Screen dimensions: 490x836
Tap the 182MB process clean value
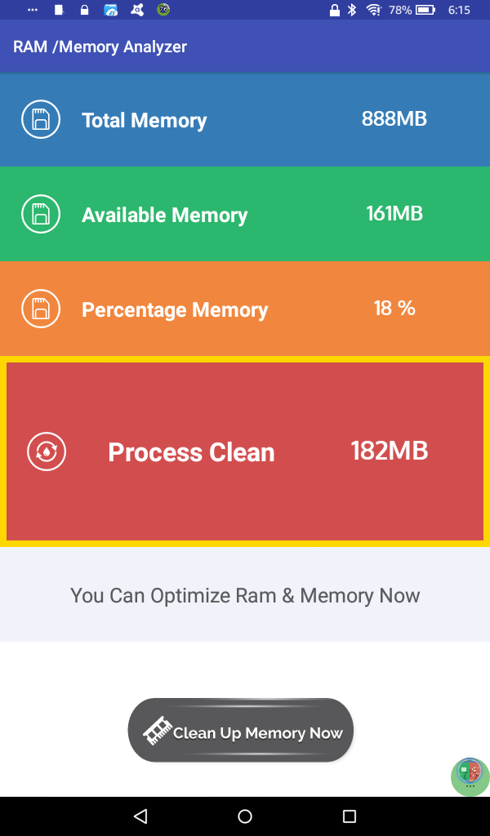389,451
